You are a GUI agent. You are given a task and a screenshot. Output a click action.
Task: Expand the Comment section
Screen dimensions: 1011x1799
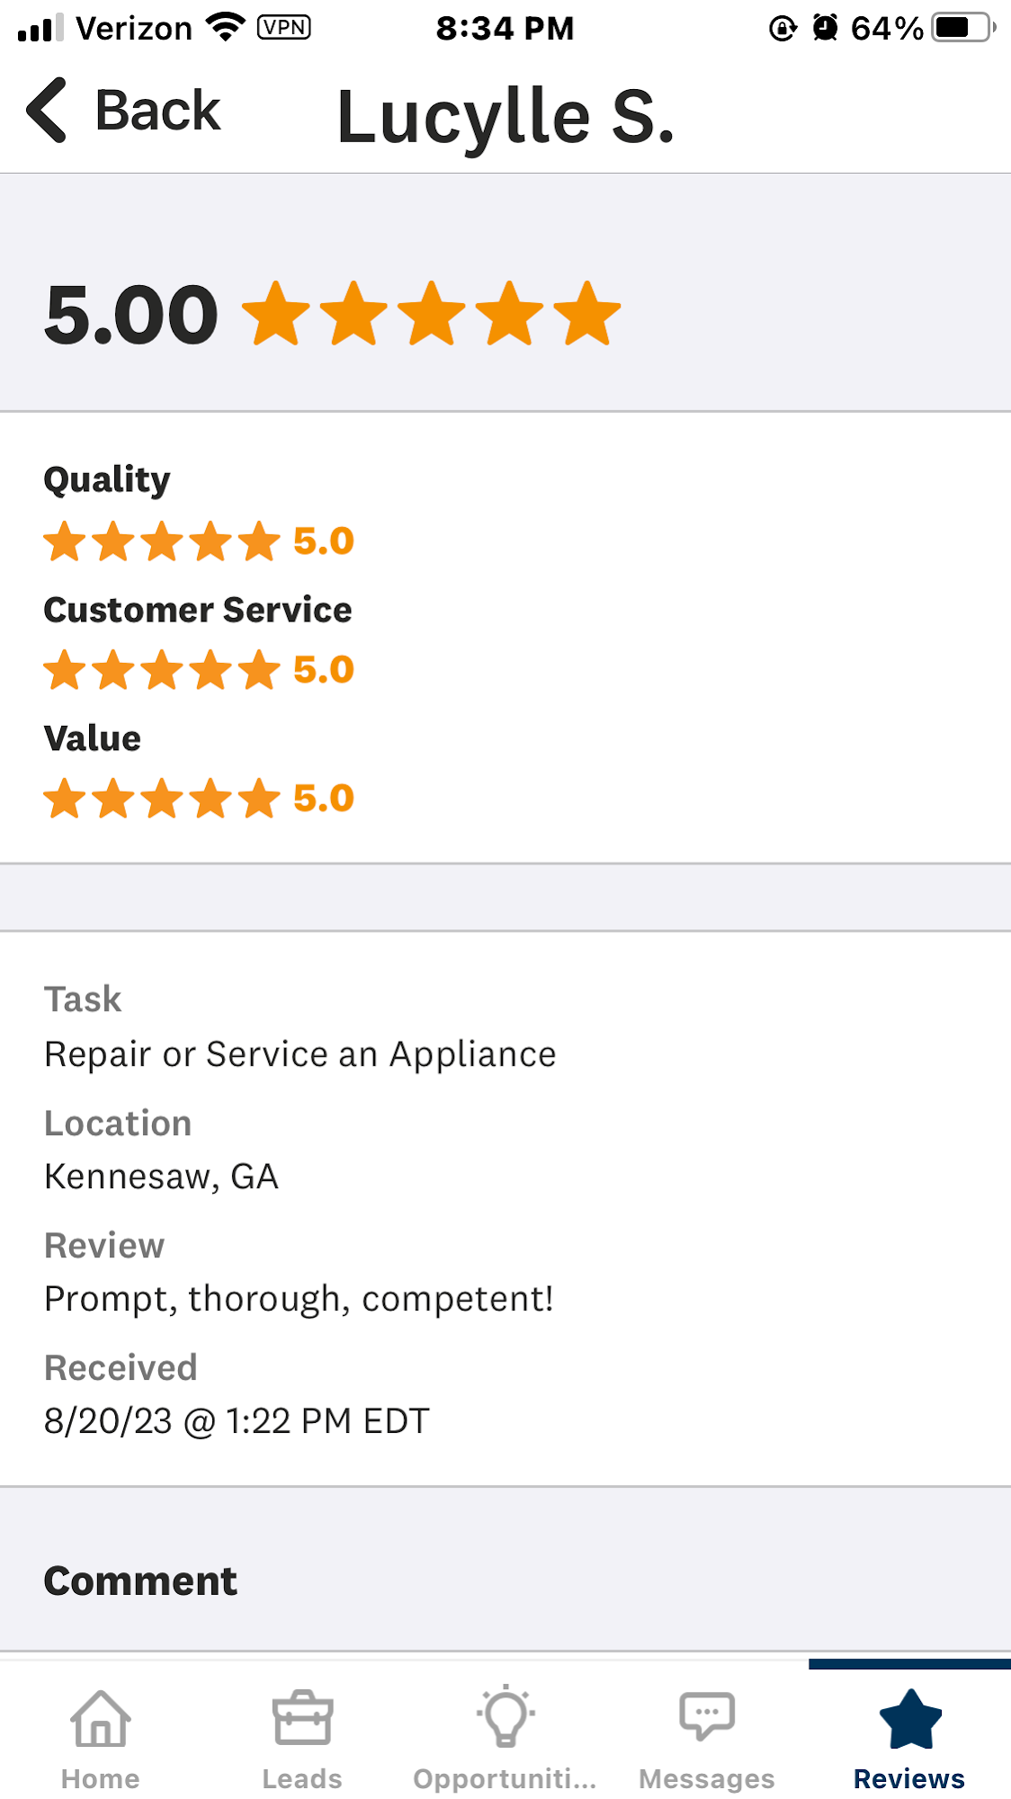coord(140,1580)
